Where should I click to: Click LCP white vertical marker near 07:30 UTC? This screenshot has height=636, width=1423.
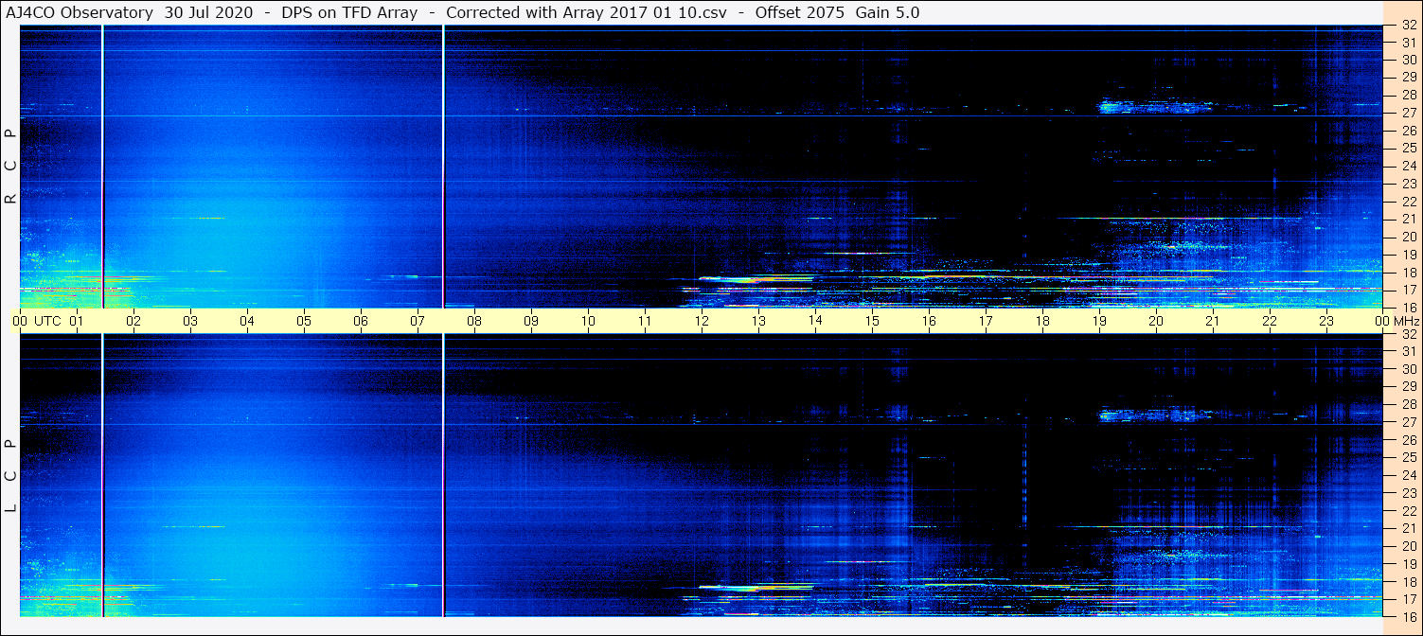tap(443, 475)
